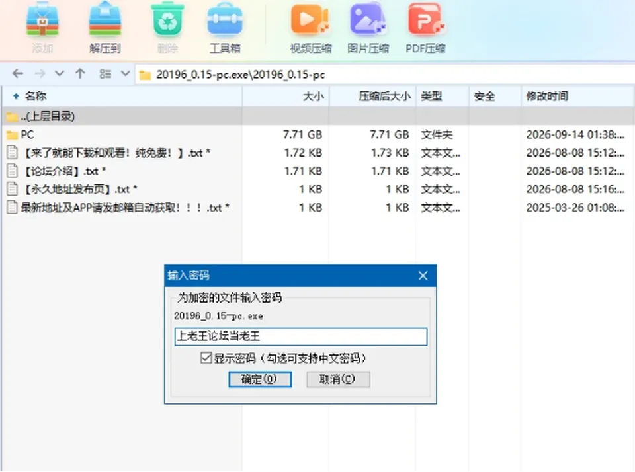
Task: Open the 工具箱 toolbox icon
Action: (x=225, y=20)
